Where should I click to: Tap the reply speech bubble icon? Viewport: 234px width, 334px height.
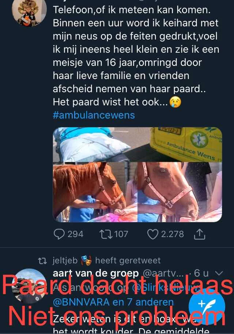click(59, 234)
